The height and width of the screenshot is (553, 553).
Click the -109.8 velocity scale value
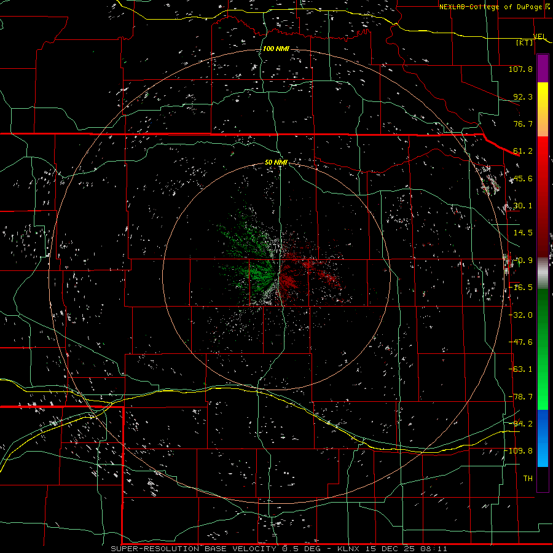[519, 451]
